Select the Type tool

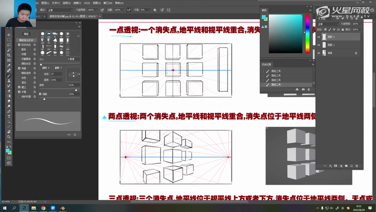click(x=9, y=116)
